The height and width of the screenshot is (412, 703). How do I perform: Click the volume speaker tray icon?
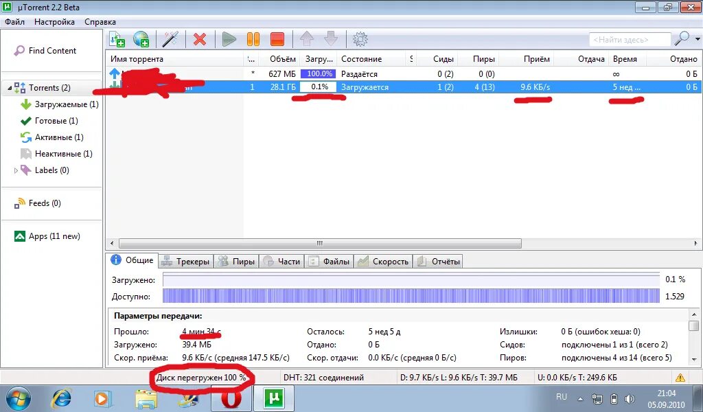[630, 398]
